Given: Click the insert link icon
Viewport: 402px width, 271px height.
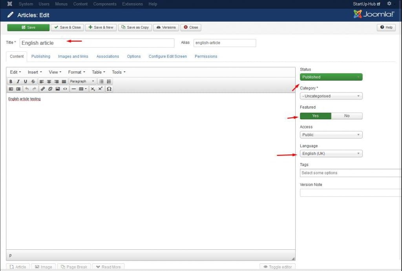Looking at the screenshot, I should (43, 89).
